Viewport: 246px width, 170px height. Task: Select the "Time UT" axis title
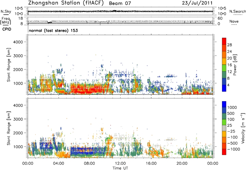(120, 168)
